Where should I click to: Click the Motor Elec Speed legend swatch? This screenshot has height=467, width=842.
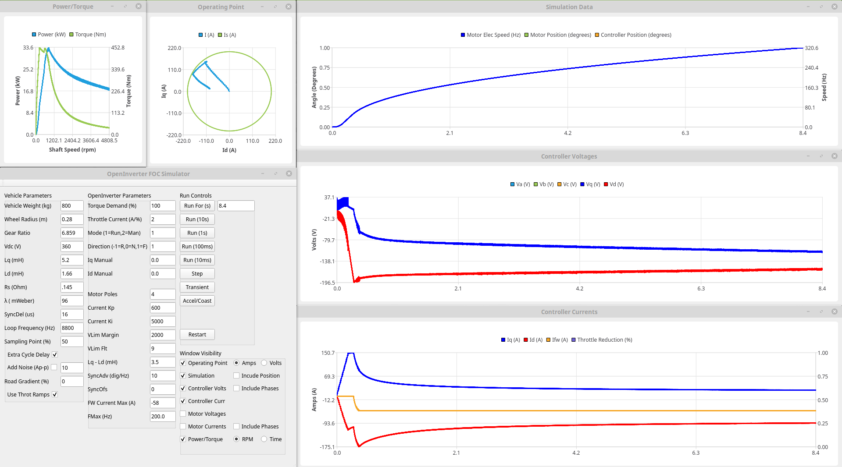(x=463, y=35)
